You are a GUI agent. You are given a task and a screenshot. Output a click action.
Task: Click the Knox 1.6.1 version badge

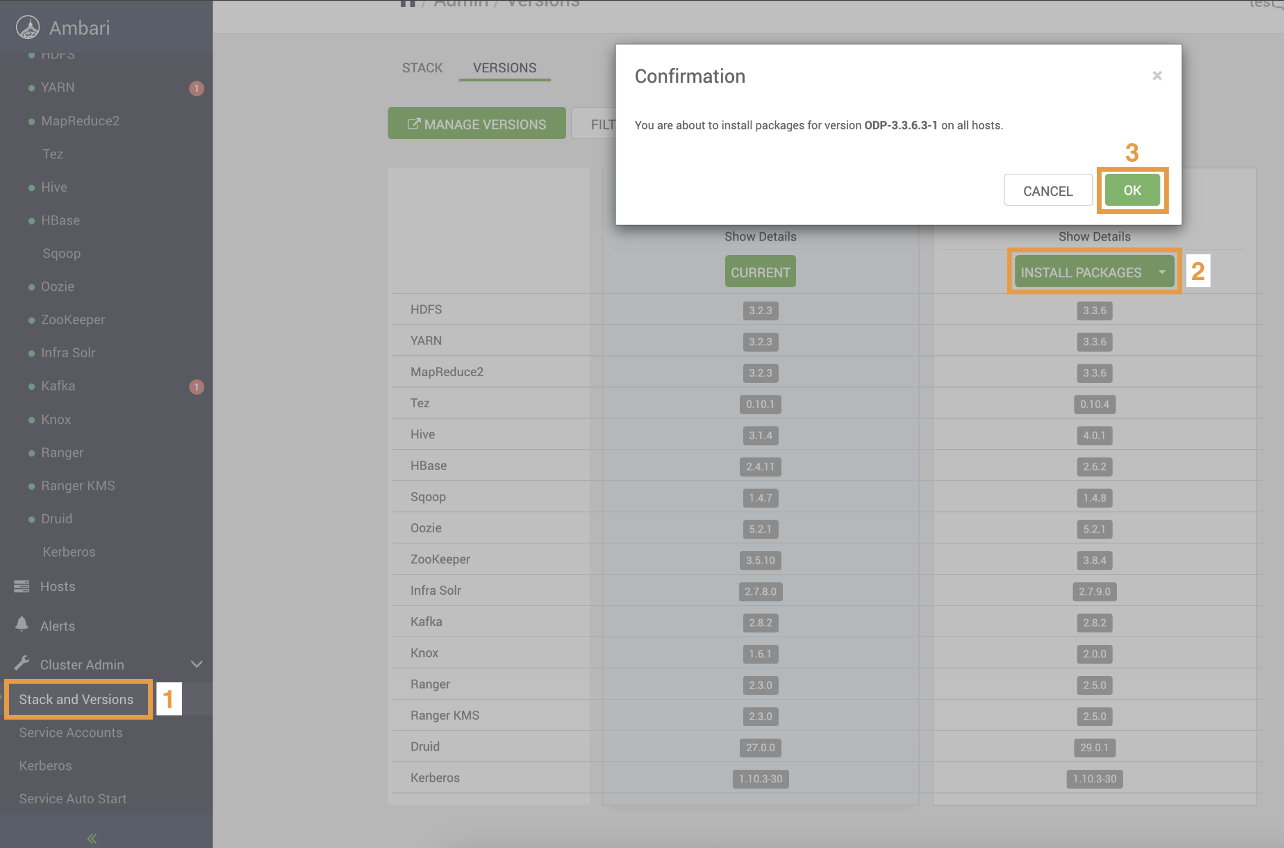[760, 654]
